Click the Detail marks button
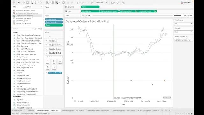Image resolution: width=204 pixels, height=115 pixels. point(47,68)
